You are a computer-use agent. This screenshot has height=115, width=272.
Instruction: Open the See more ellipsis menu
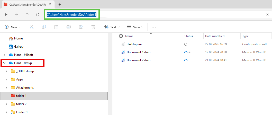(x=154, y=27)
